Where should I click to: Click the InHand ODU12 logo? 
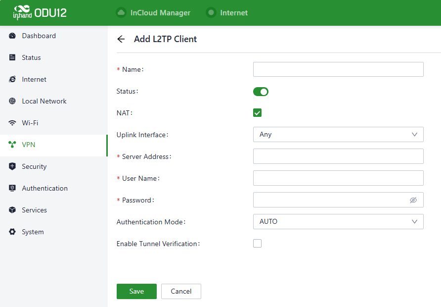40,12
